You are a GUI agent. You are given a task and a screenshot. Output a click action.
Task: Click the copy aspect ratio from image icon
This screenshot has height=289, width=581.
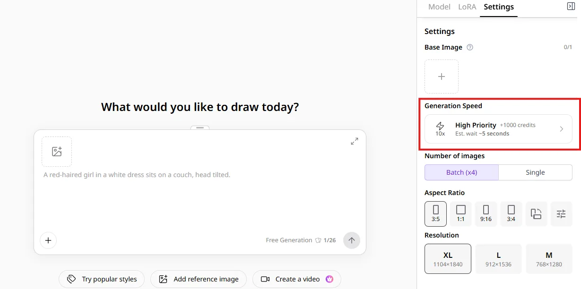536,214
